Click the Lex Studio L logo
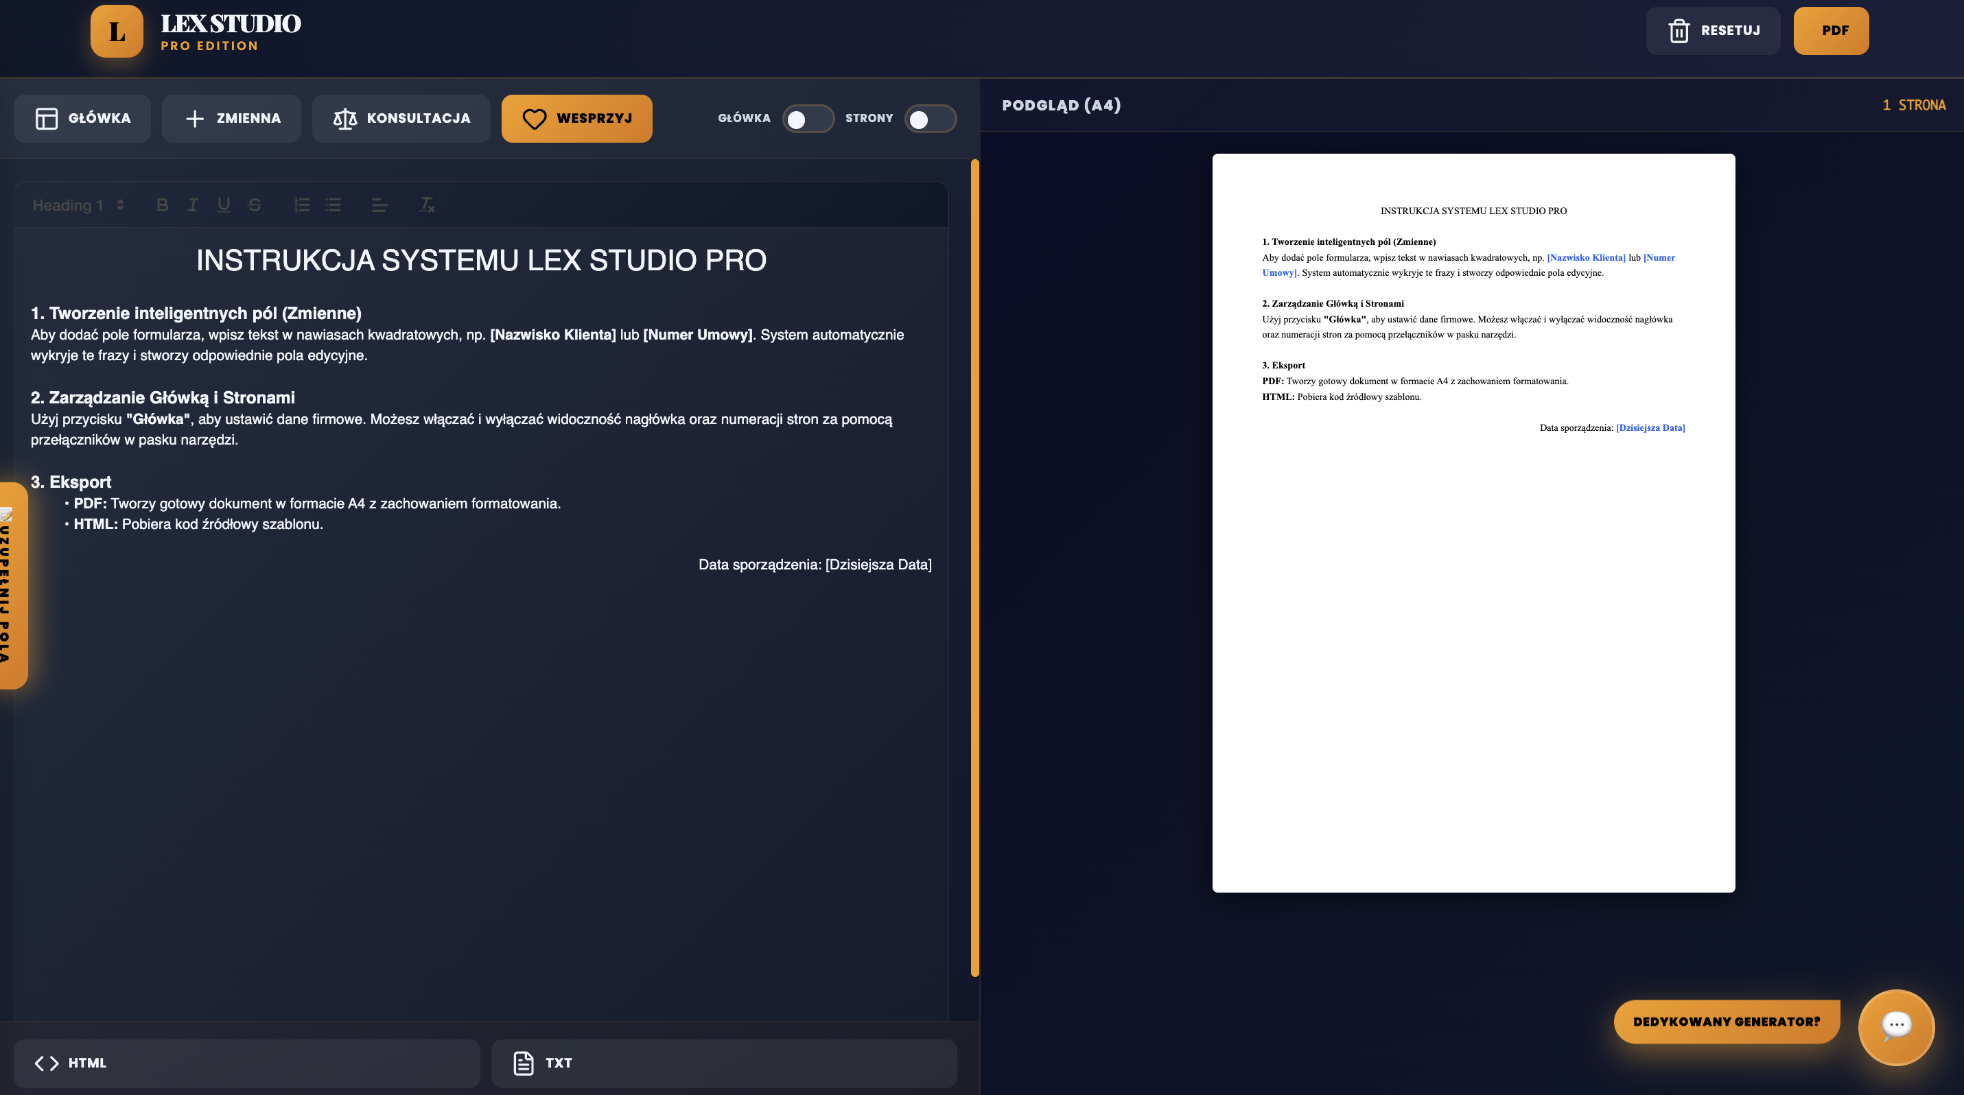 pos(117,32)
